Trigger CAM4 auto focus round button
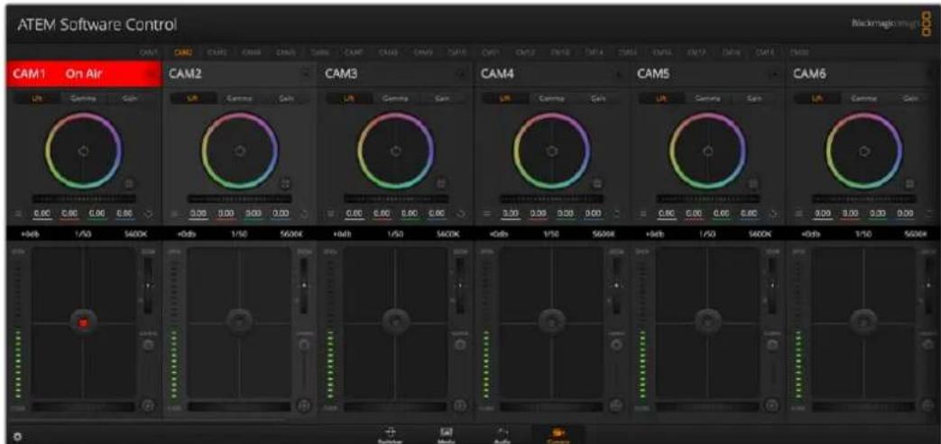Viewport: 941px width, 444px height. point(615,406)
